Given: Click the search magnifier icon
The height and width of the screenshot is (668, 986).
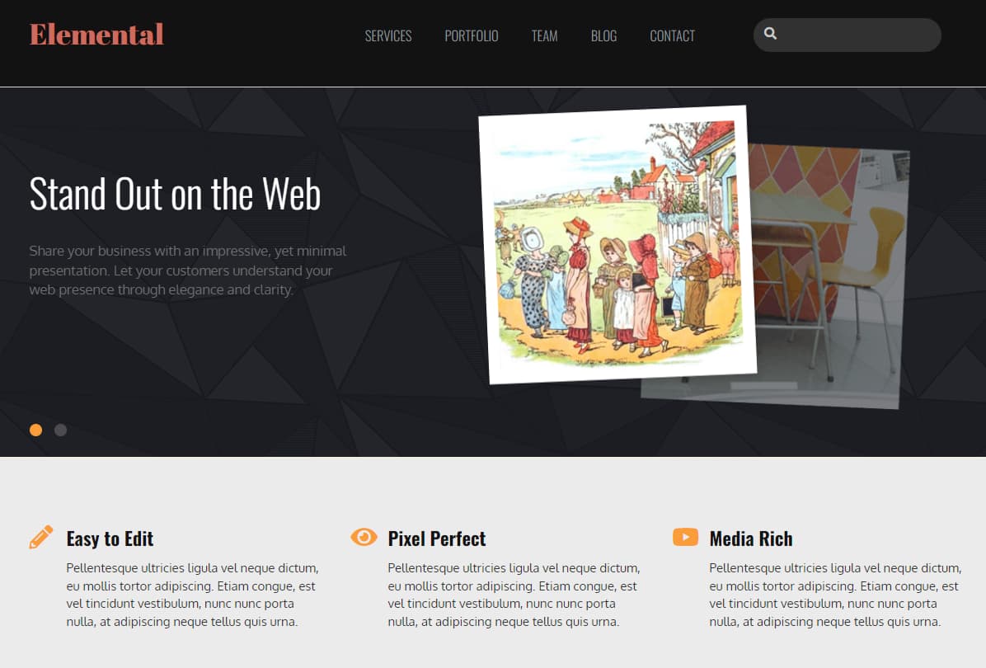Looking at the screenshot, I should (770, 34).
